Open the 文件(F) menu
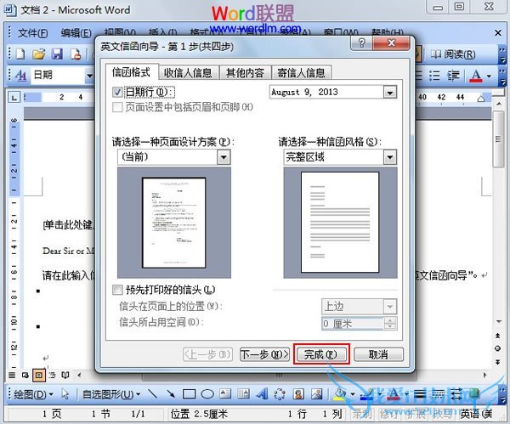The height and width of the screenshot is (424, 510). click(32, 33)
